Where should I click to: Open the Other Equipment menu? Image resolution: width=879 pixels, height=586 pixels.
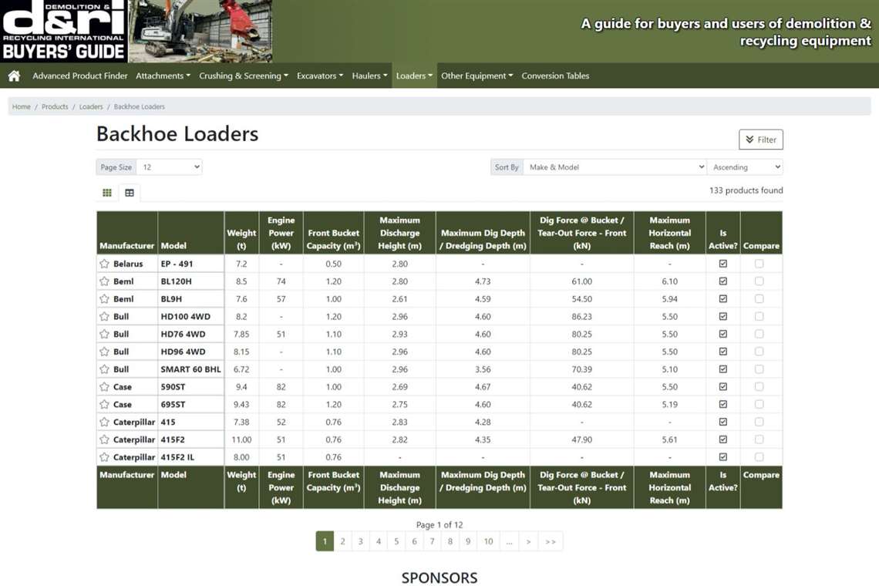pyautogui.click(x=477, y=76)
